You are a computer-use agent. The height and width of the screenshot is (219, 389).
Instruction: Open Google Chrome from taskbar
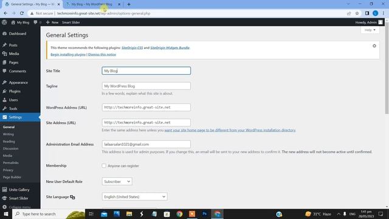click(179, 214)
